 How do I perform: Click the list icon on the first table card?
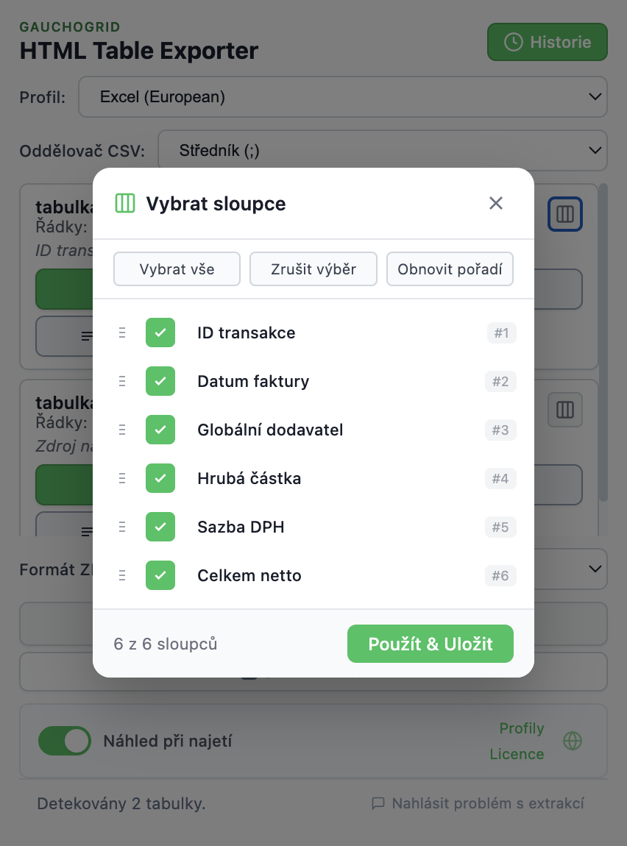[88, 335]
